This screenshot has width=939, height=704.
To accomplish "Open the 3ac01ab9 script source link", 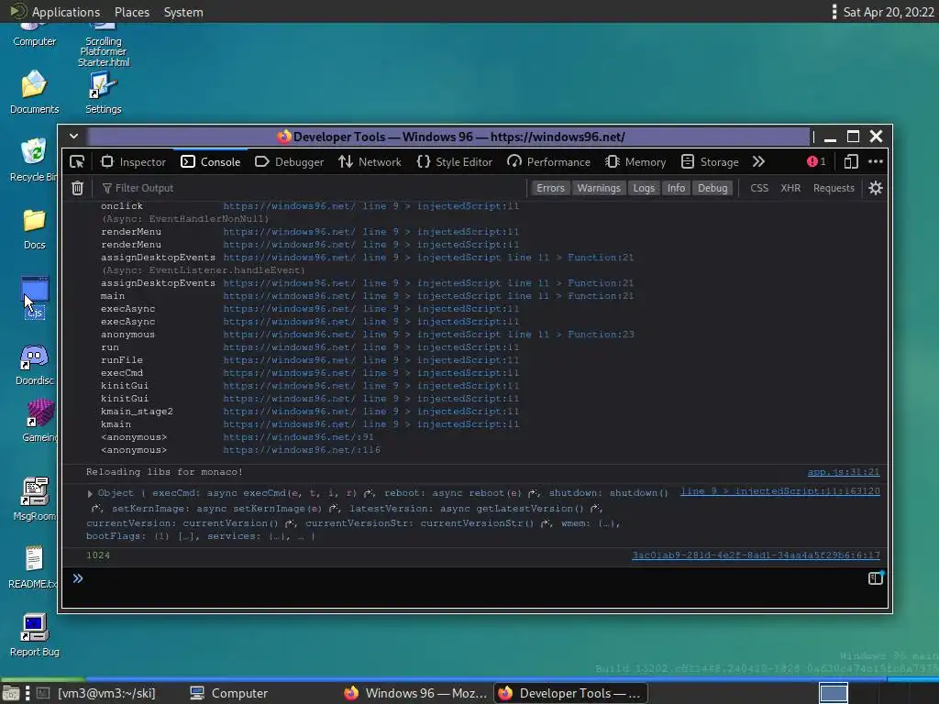I will tap(756, 555).
